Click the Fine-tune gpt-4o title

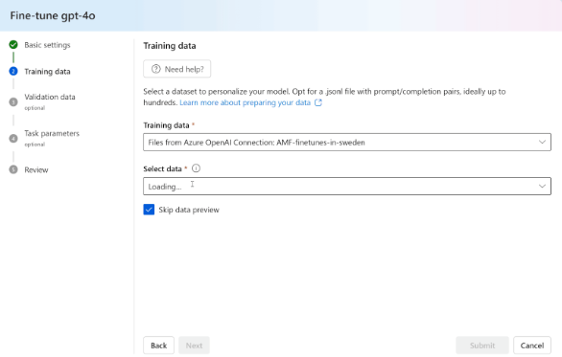[53, 15]
